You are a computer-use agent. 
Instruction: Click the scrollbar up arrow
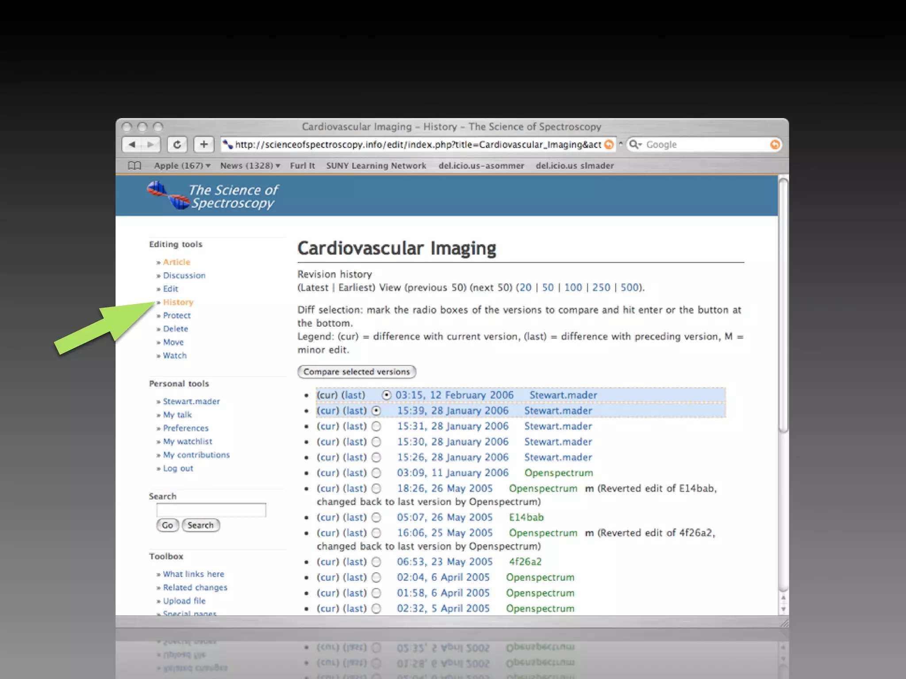[x=783, y=598]
